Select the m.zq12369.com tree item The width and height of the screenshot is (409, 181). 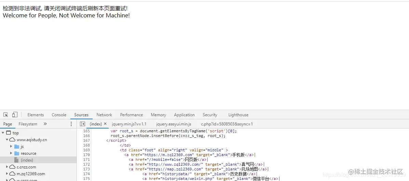tap(31, 174)
